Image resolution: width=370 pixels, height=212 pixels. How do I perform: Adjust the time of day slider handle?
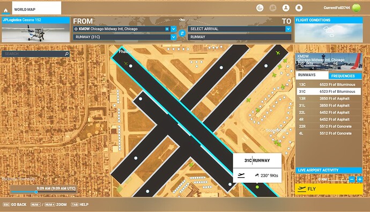click(x=36, y=192)
